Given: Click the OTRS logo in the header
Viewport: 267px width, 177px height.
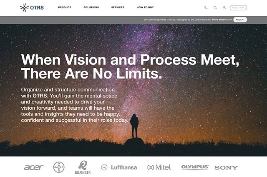Looking at the screenshot, I should [32, 7].
